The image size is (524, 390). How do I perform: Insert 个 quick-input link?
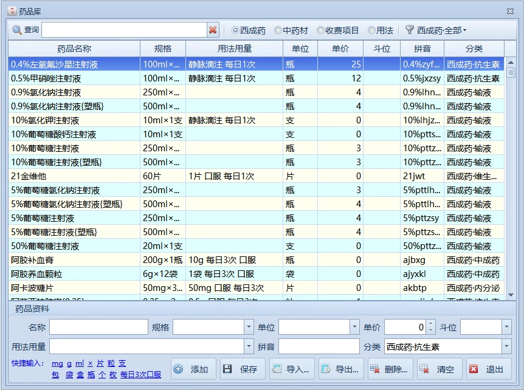102,375
